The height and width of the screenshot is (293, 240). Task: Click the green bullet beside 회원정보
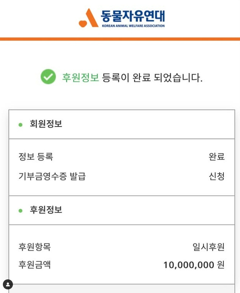(20, 125)
